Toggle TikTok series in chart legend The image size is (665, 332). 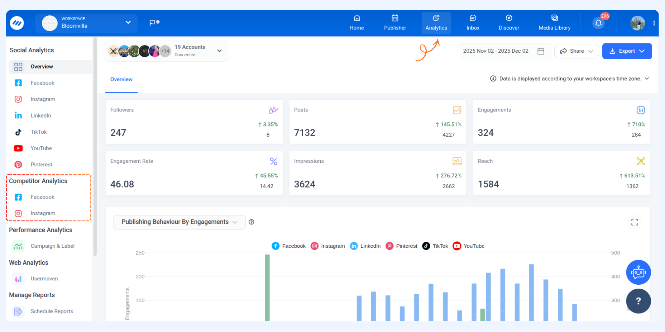tap(435, 246)
